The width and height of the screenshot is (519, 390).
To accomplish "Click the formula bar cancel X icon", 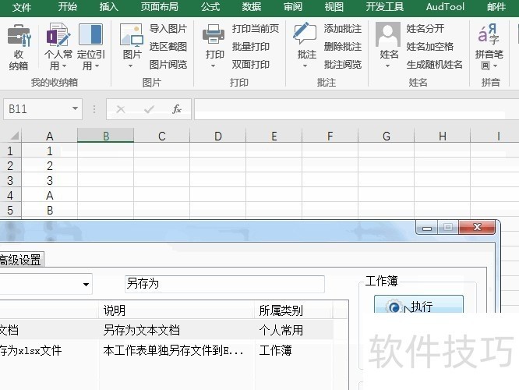I will click(x=121, y=109).
